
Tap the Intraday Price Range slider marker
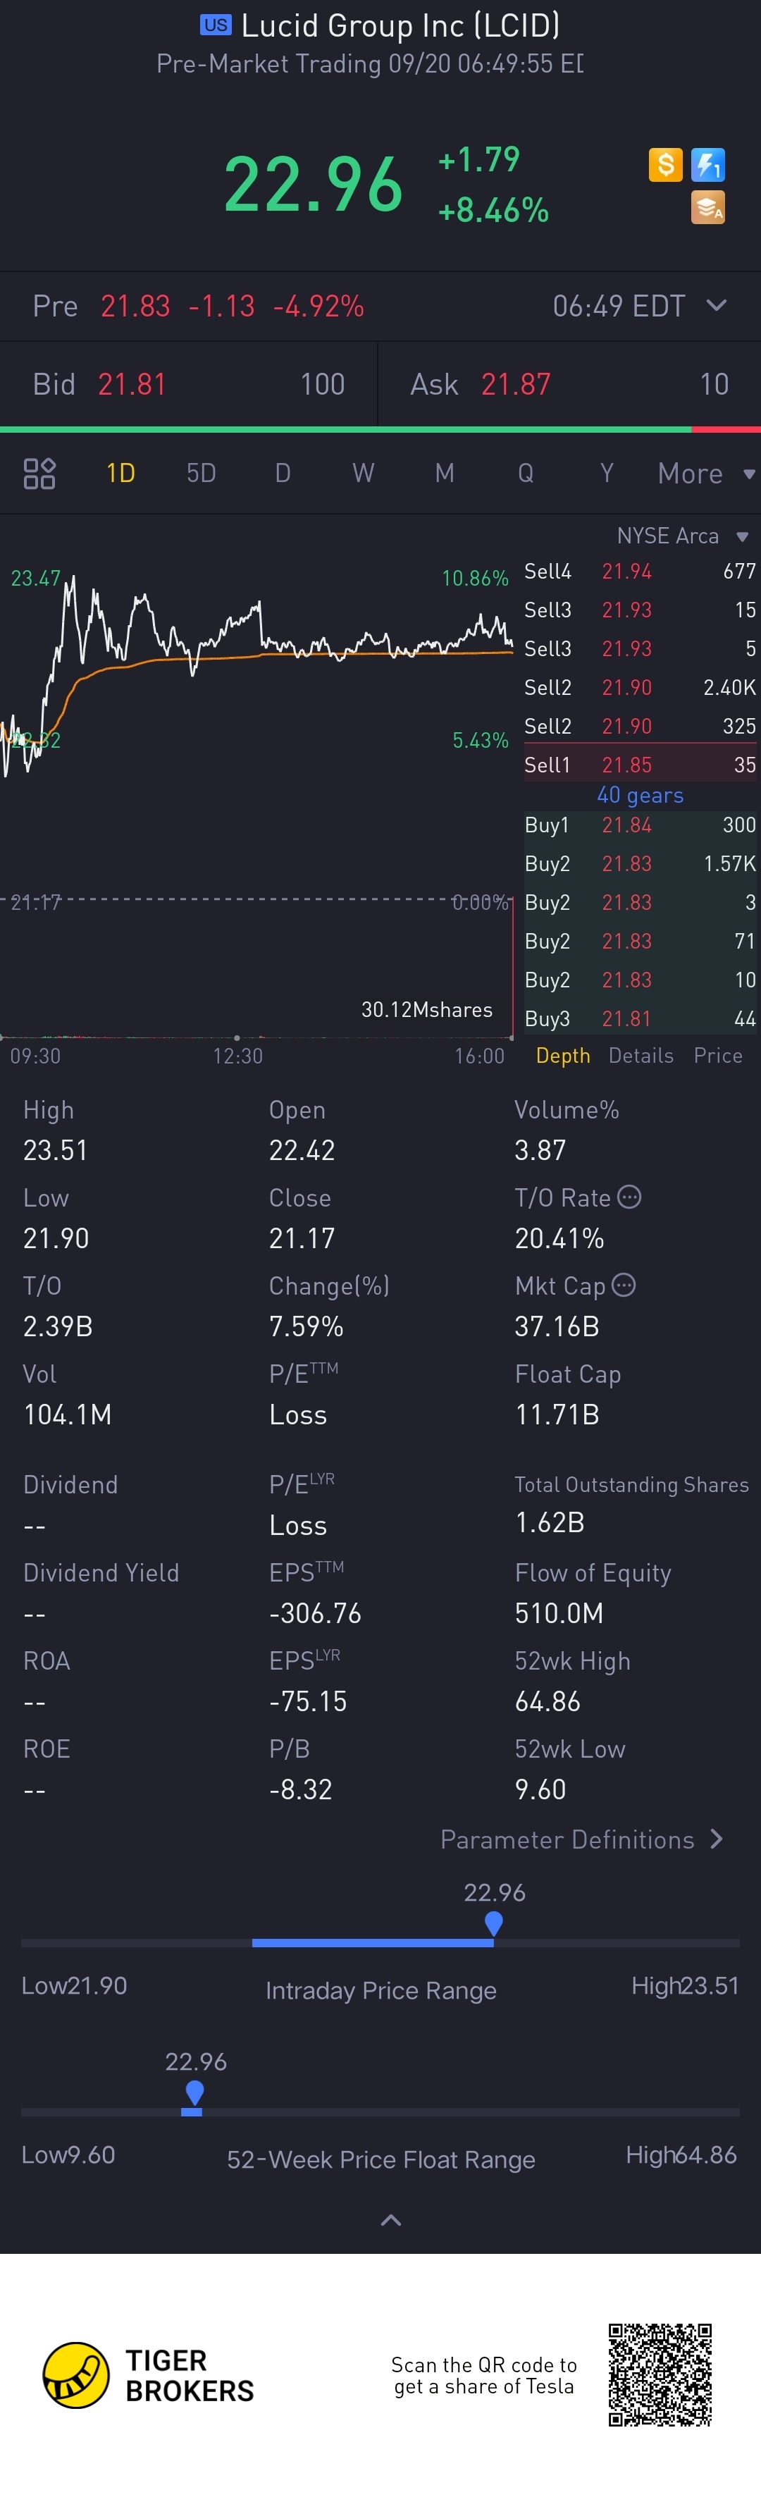coord(493,1922)
